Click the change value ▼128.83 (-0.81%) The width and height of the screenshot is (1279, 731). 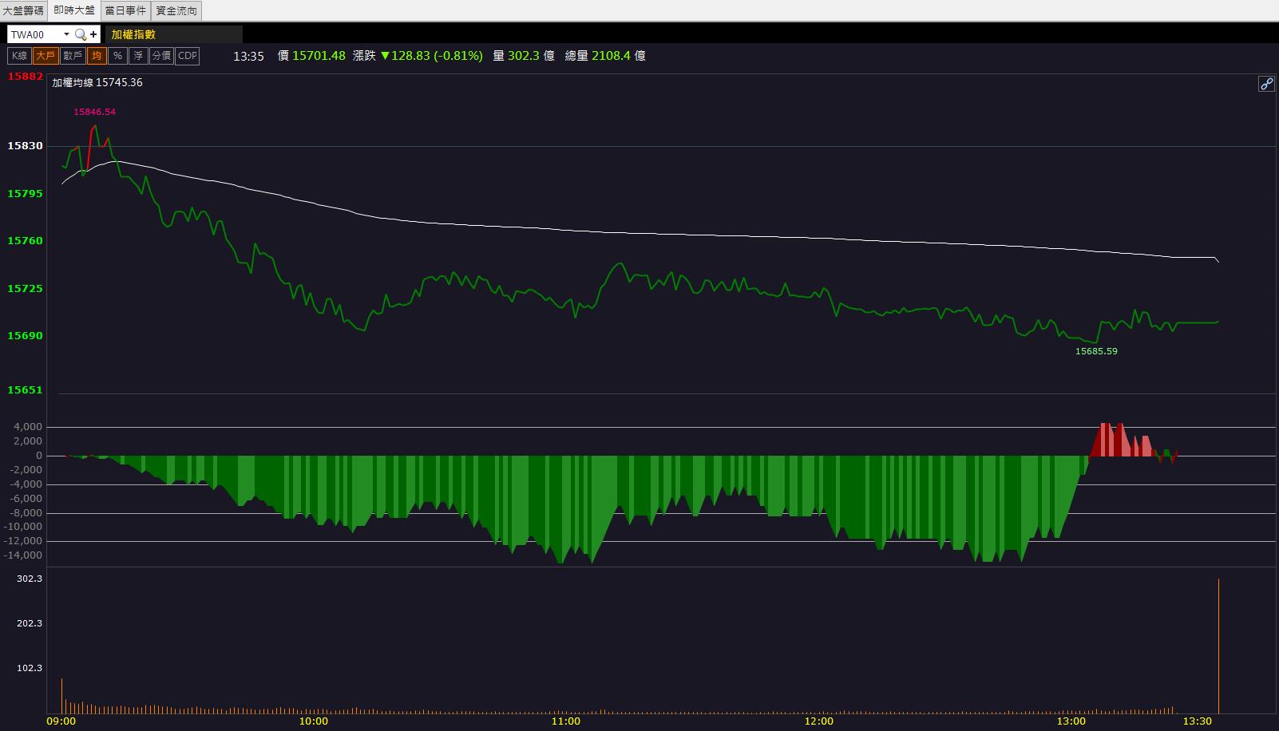(432, 56)
